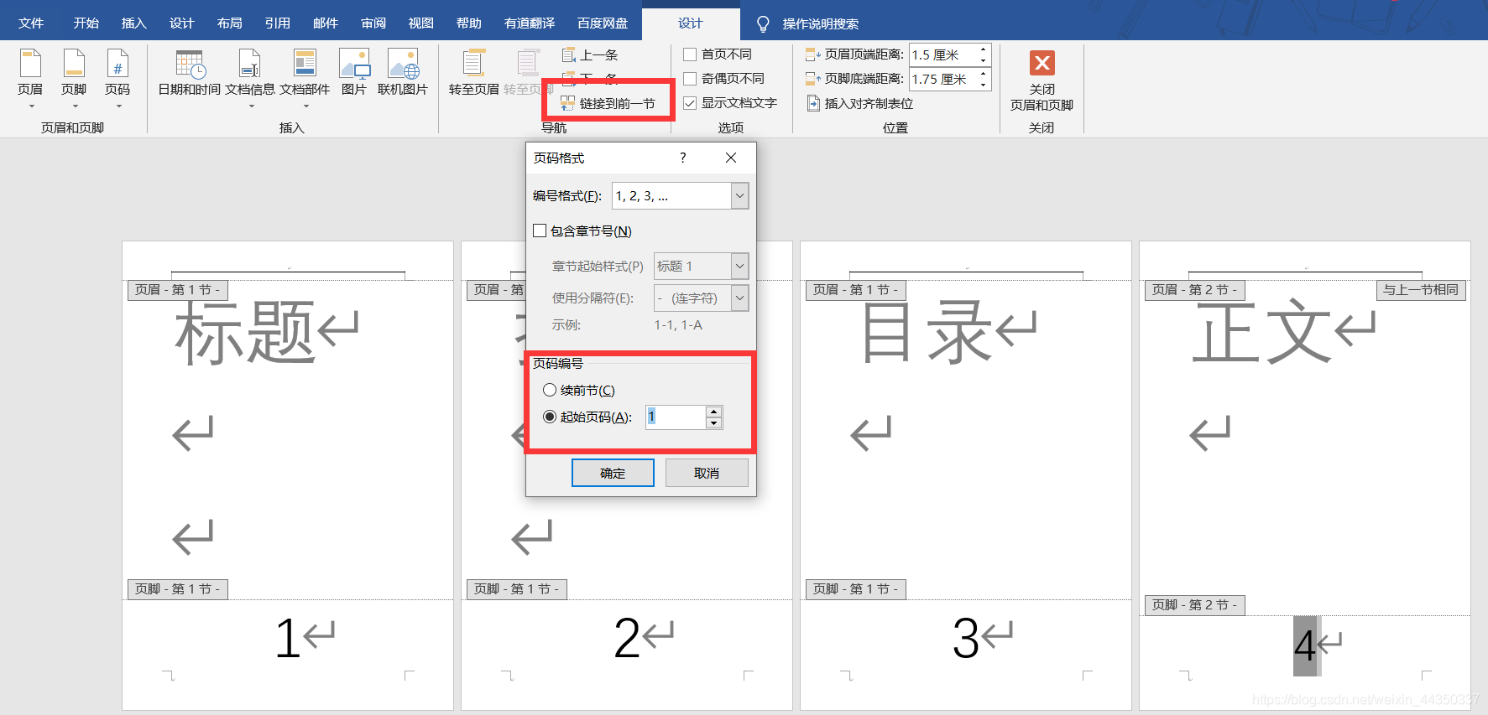Viewport: 1488px width, 715px height.
Task: Click page number 3 in footer
Action: (966, 639)
